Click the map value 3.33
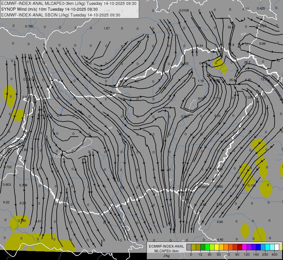Viewport: 283px width, 260px height. [x=217, y=116]
